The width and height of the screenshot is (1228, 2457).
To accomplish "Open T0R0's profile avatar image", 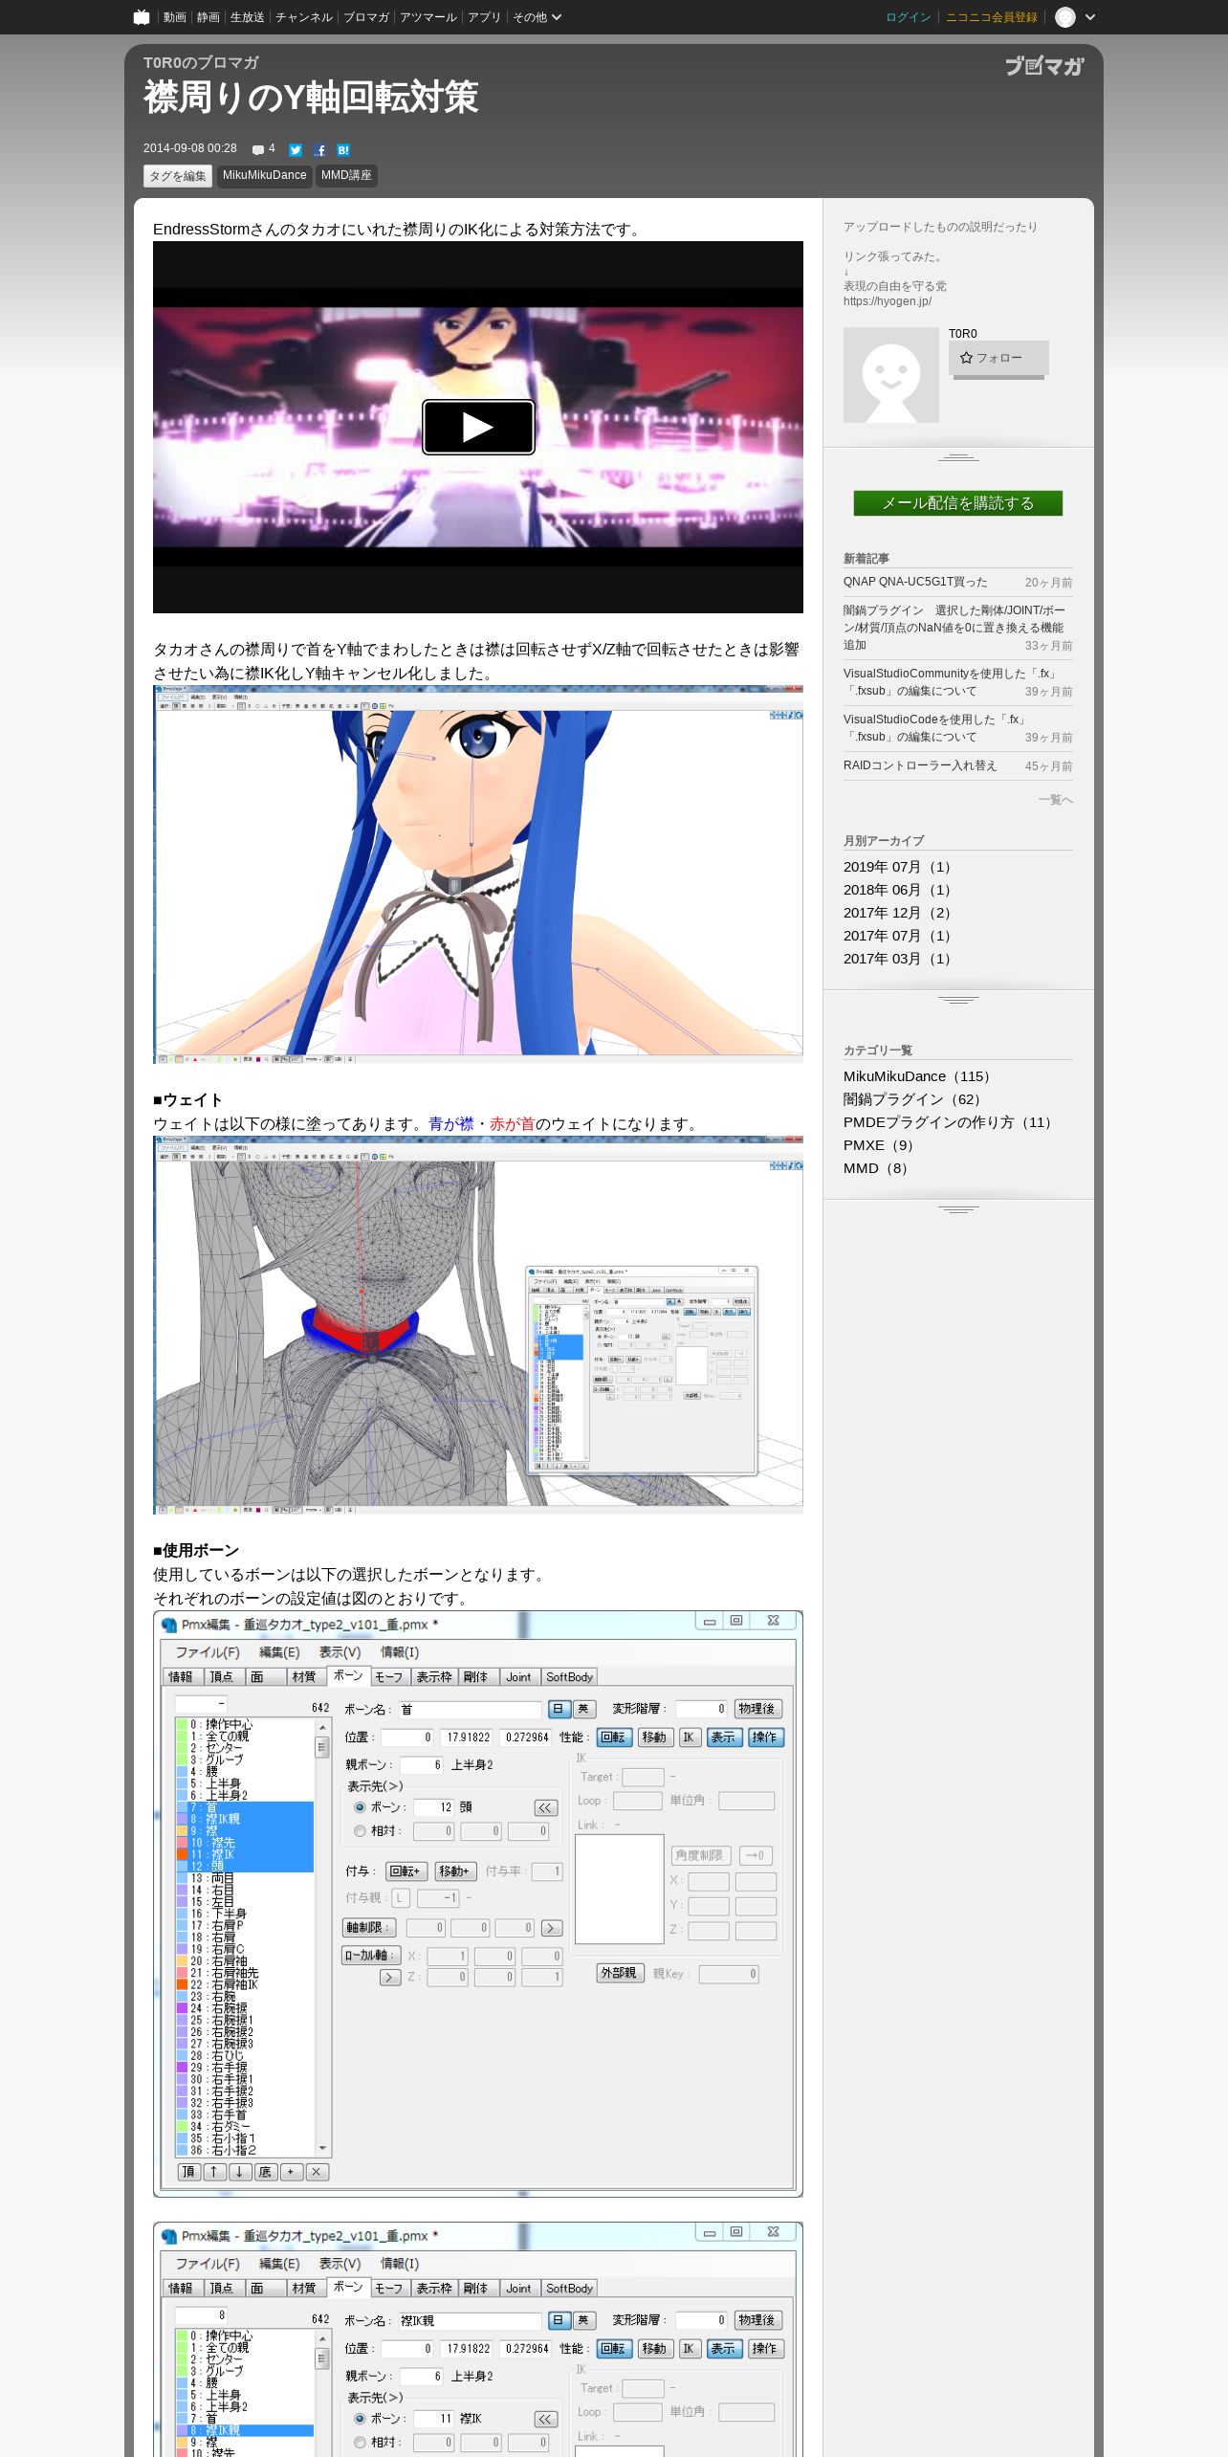I will [x=891, y=375].
